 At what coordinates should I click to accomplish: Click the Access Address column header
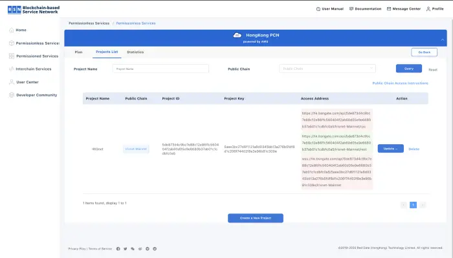(x=315, y=99)
